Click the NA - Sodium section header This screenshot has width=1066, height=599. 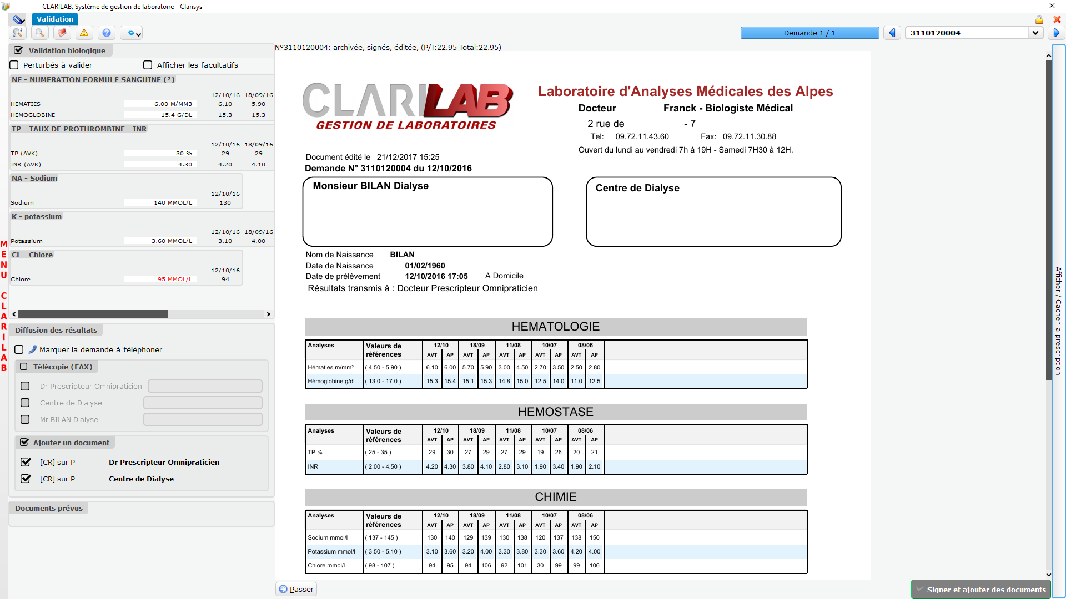click(x=34, y=179)
